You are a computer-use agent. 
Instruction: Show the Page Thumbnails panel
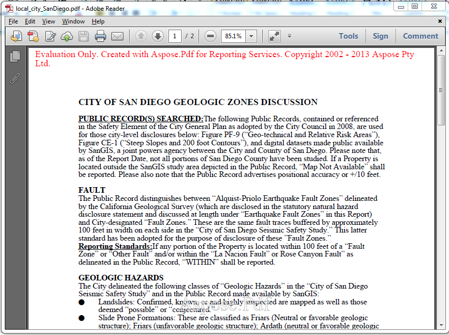click(15, 57)
